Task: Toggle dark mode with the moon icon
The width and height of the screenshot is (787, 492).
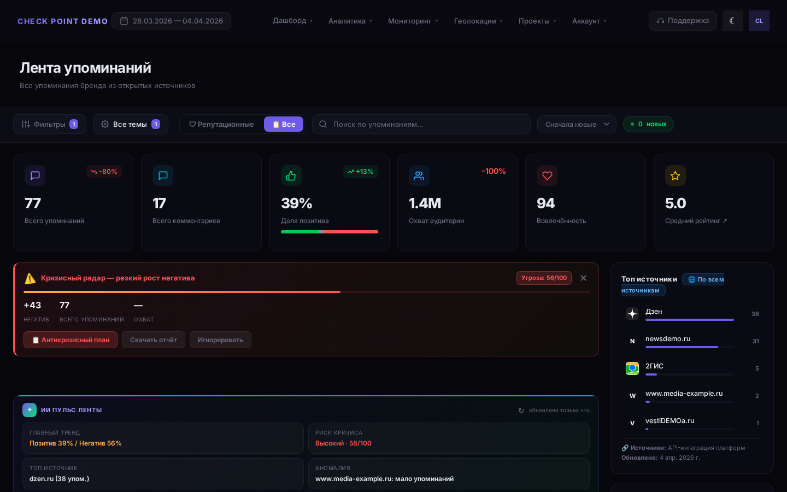Action: coord(732,21)
